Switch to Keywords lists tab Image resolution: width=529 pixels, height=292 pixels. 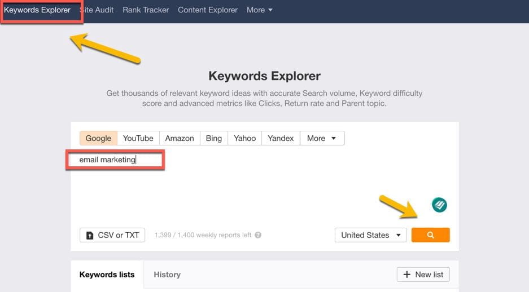pyautogui.click(x=107, y=275)
